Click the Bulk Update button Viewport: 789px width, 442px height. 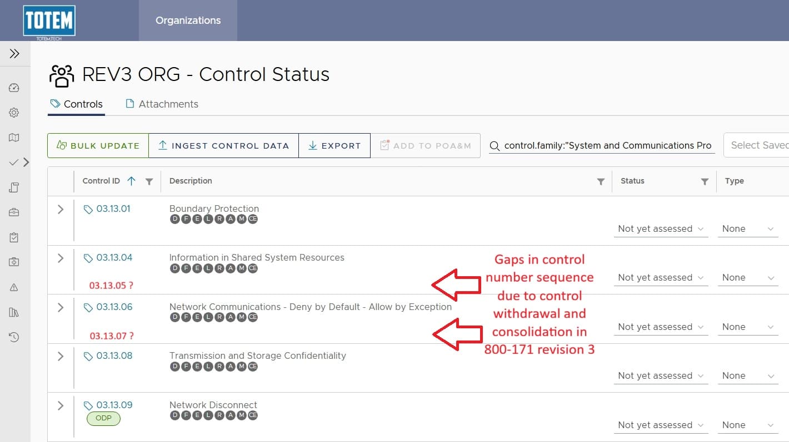pyautogui.click(x=98, y=146)
